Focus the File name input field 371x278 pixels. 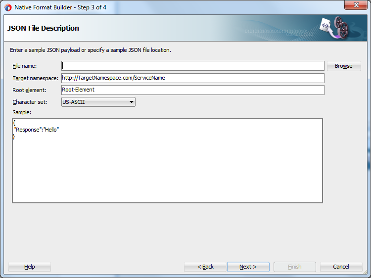click(x=192, y=66)
